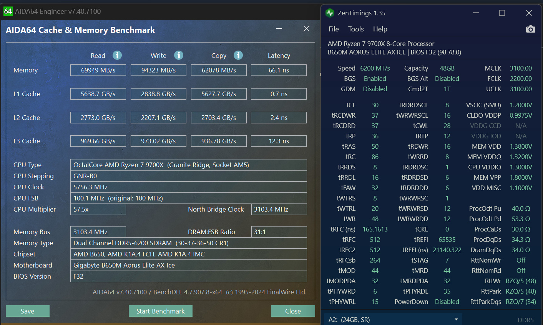Click the Cmd2T value 1T
This screenshot has height=325, width=543.
pyautogui.click(x=447, y=89)
